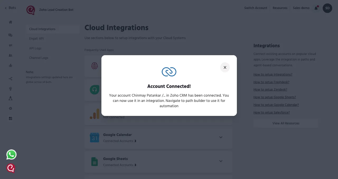This screenshot has width=338, height=179.
Task: Open the share-nodes integrations sidebar icon
Action: point(11,79)
